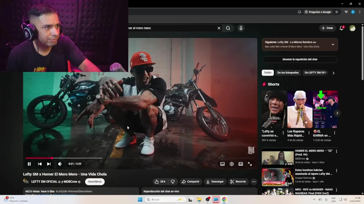Open Chrome's three-dot menu
The image size is (364, 204).
pyautogui.click(x=360, y=12)
